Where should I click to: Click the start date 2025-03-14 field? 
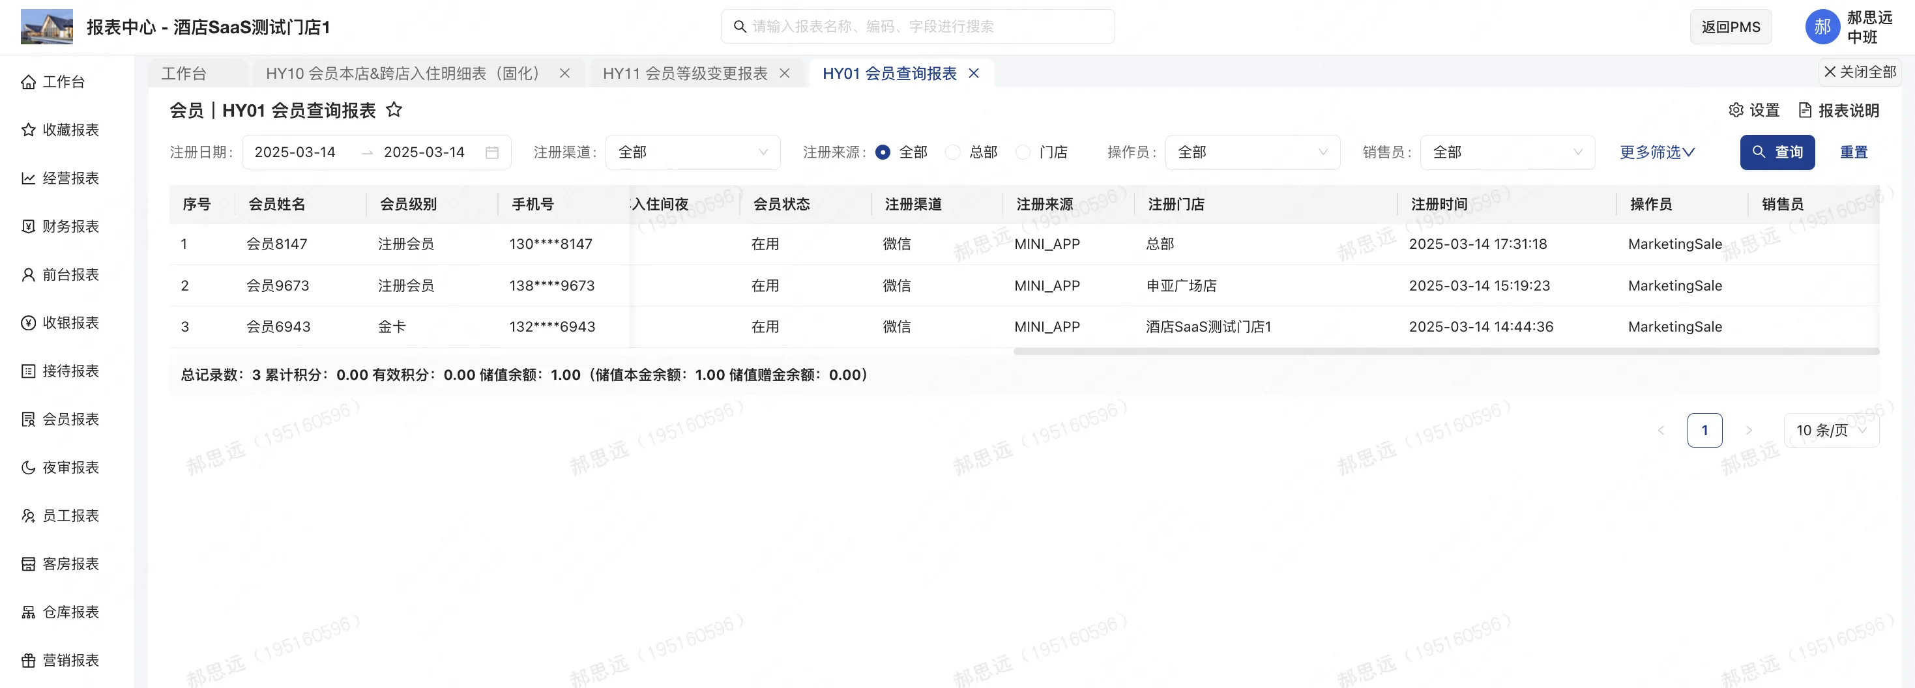(x=295, y=152)
